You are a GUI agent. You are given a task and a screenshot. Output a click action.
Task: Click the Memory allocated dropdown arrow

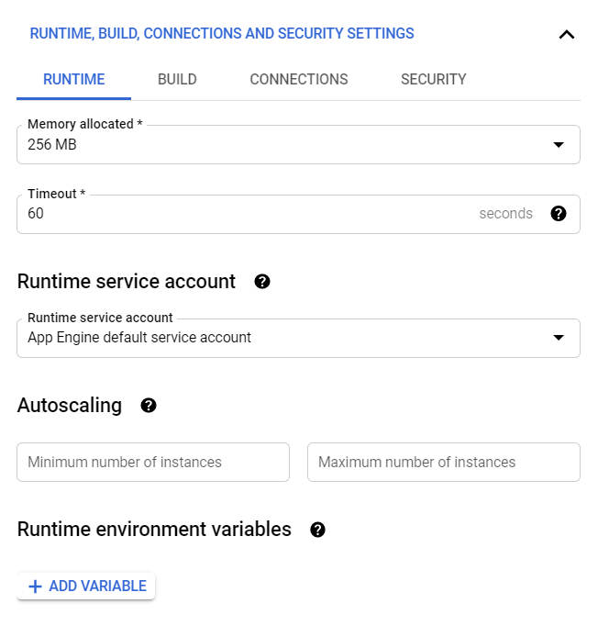559,145
